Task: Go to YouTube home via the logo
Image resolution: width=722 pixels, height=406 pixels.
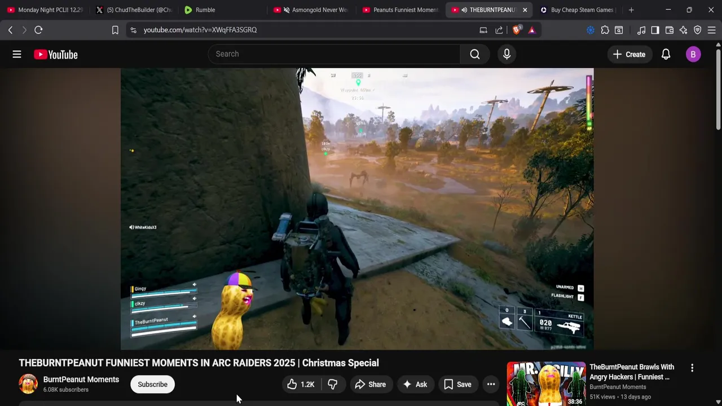Action: coord(55,54)
